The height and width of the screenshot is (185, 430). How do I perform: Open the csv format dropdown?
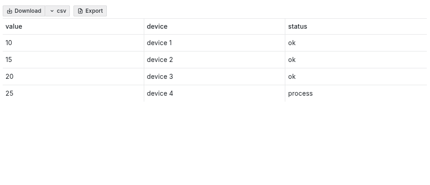coord(58,11)
